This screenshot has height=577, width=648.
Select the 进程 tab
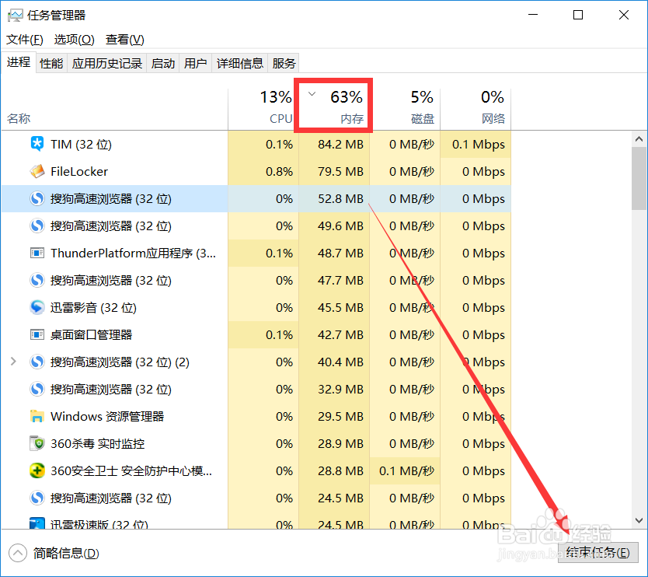point(19,62)
